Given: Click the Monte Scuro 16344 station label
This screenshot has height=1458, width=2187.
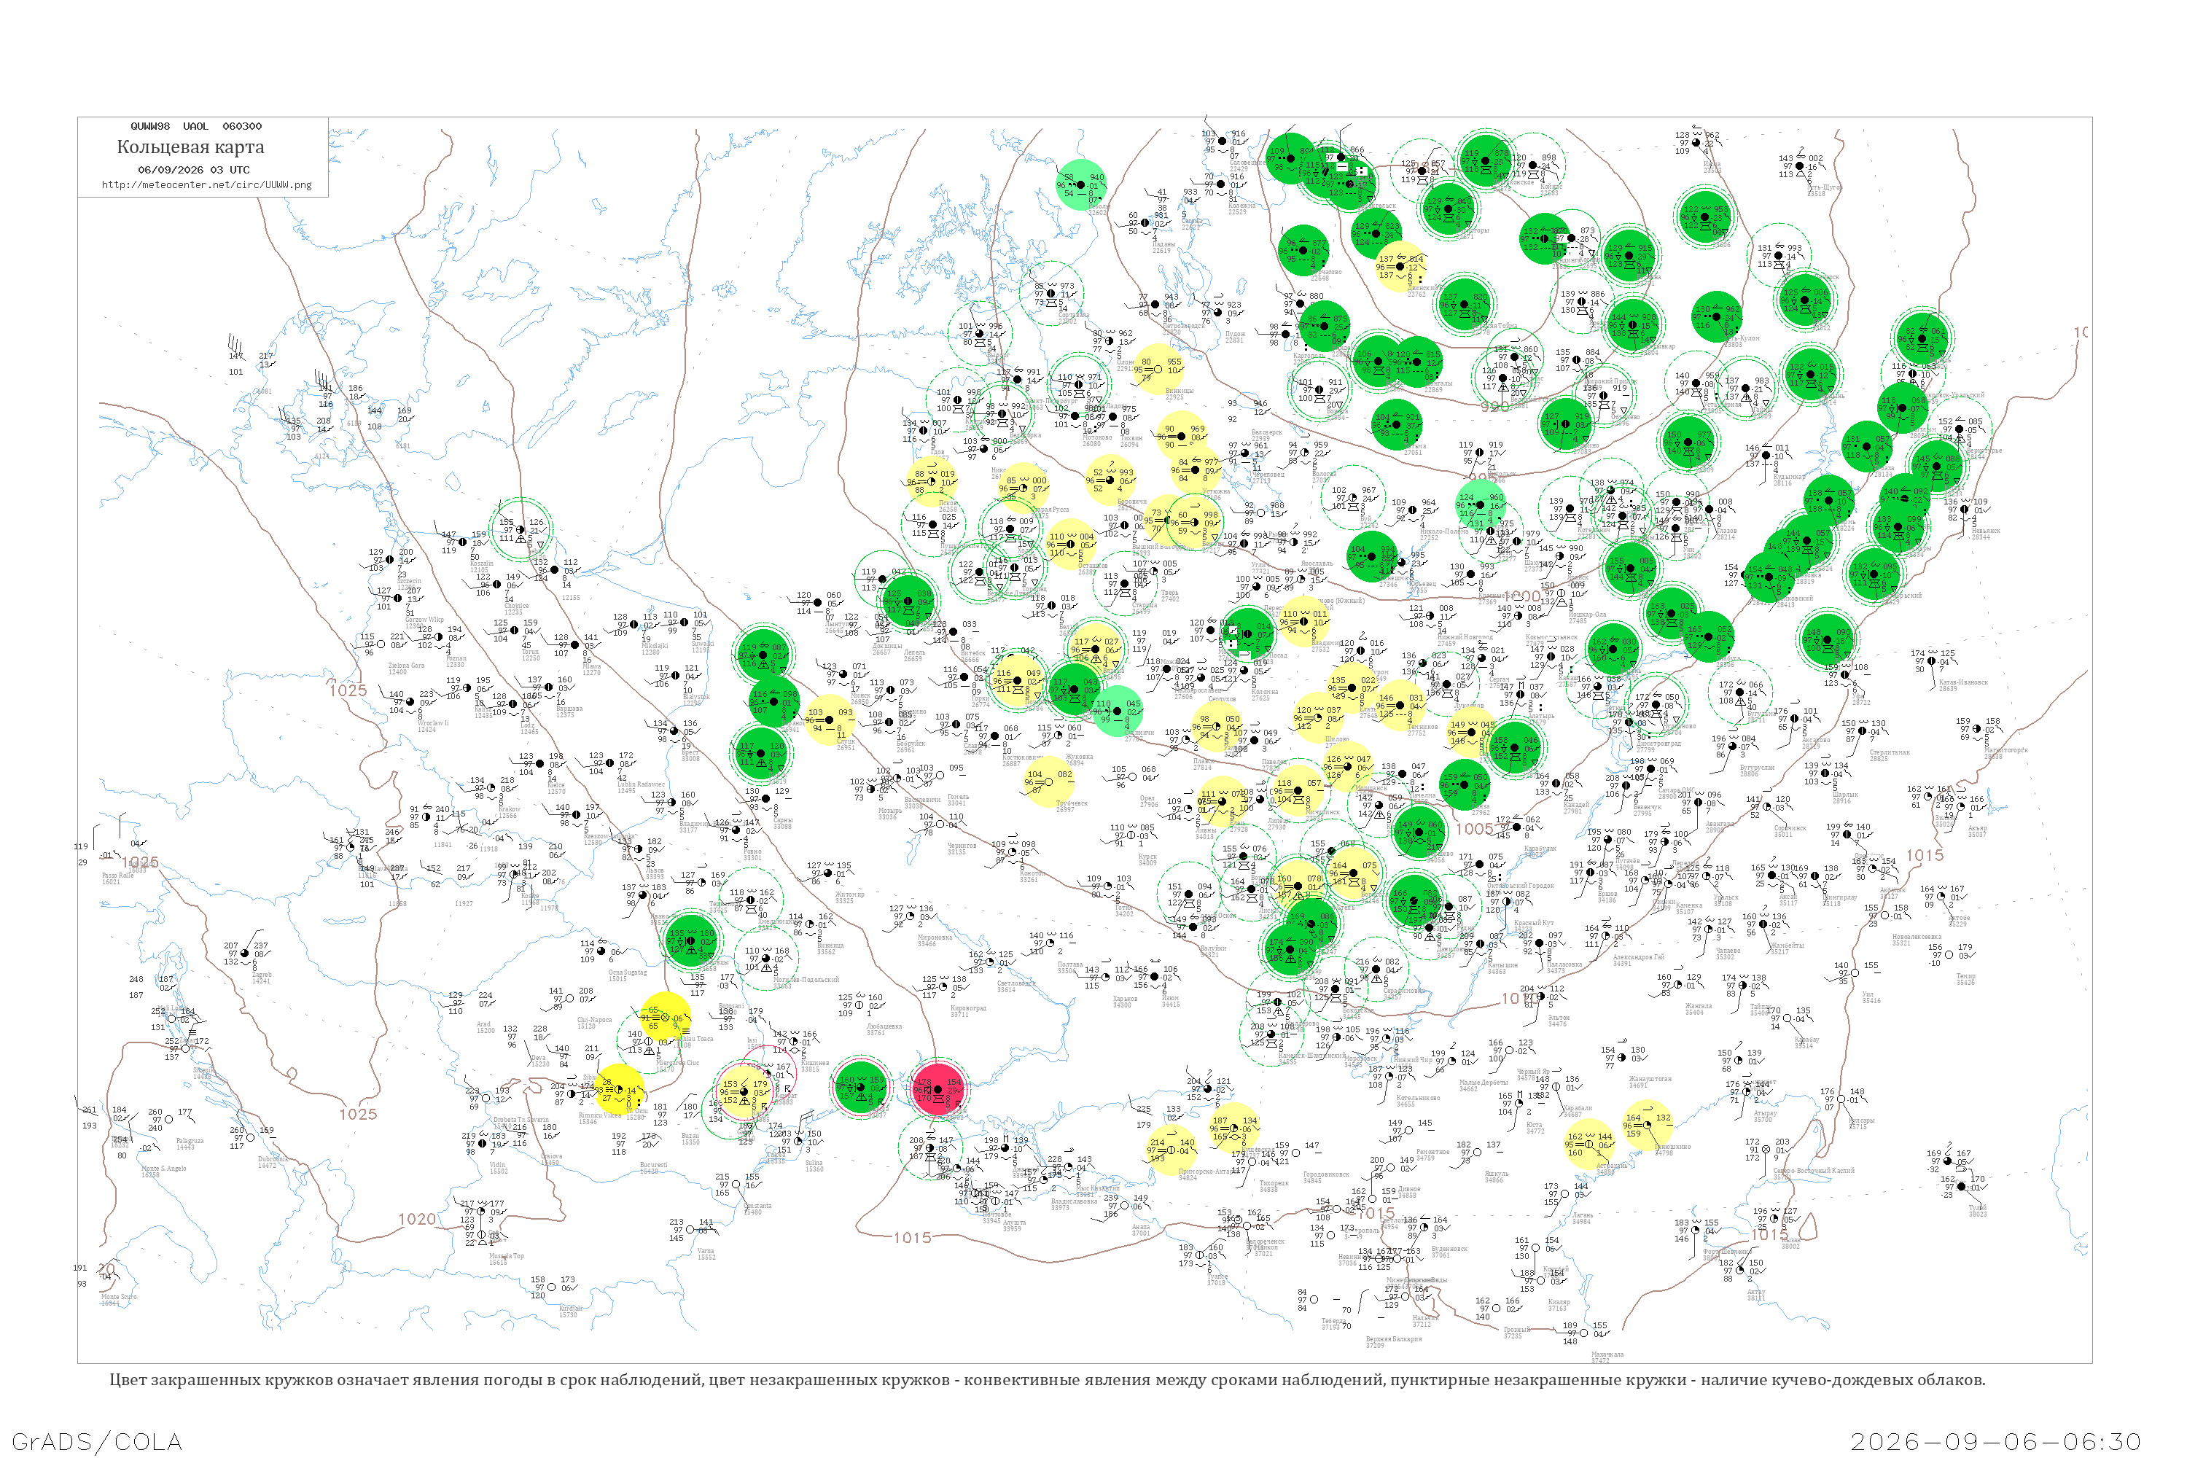Looking at the screenshot, I should tap(118, 1300).
